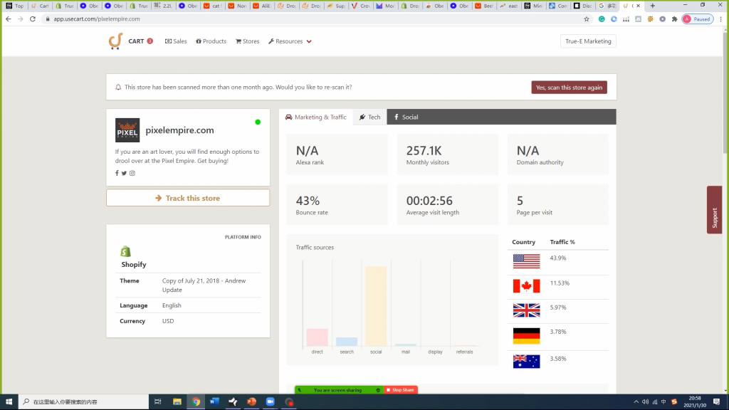Open Pixel Empire's Facebook icon
The width and height of the screenshot is (729, 410).
[x=117, y=173]
